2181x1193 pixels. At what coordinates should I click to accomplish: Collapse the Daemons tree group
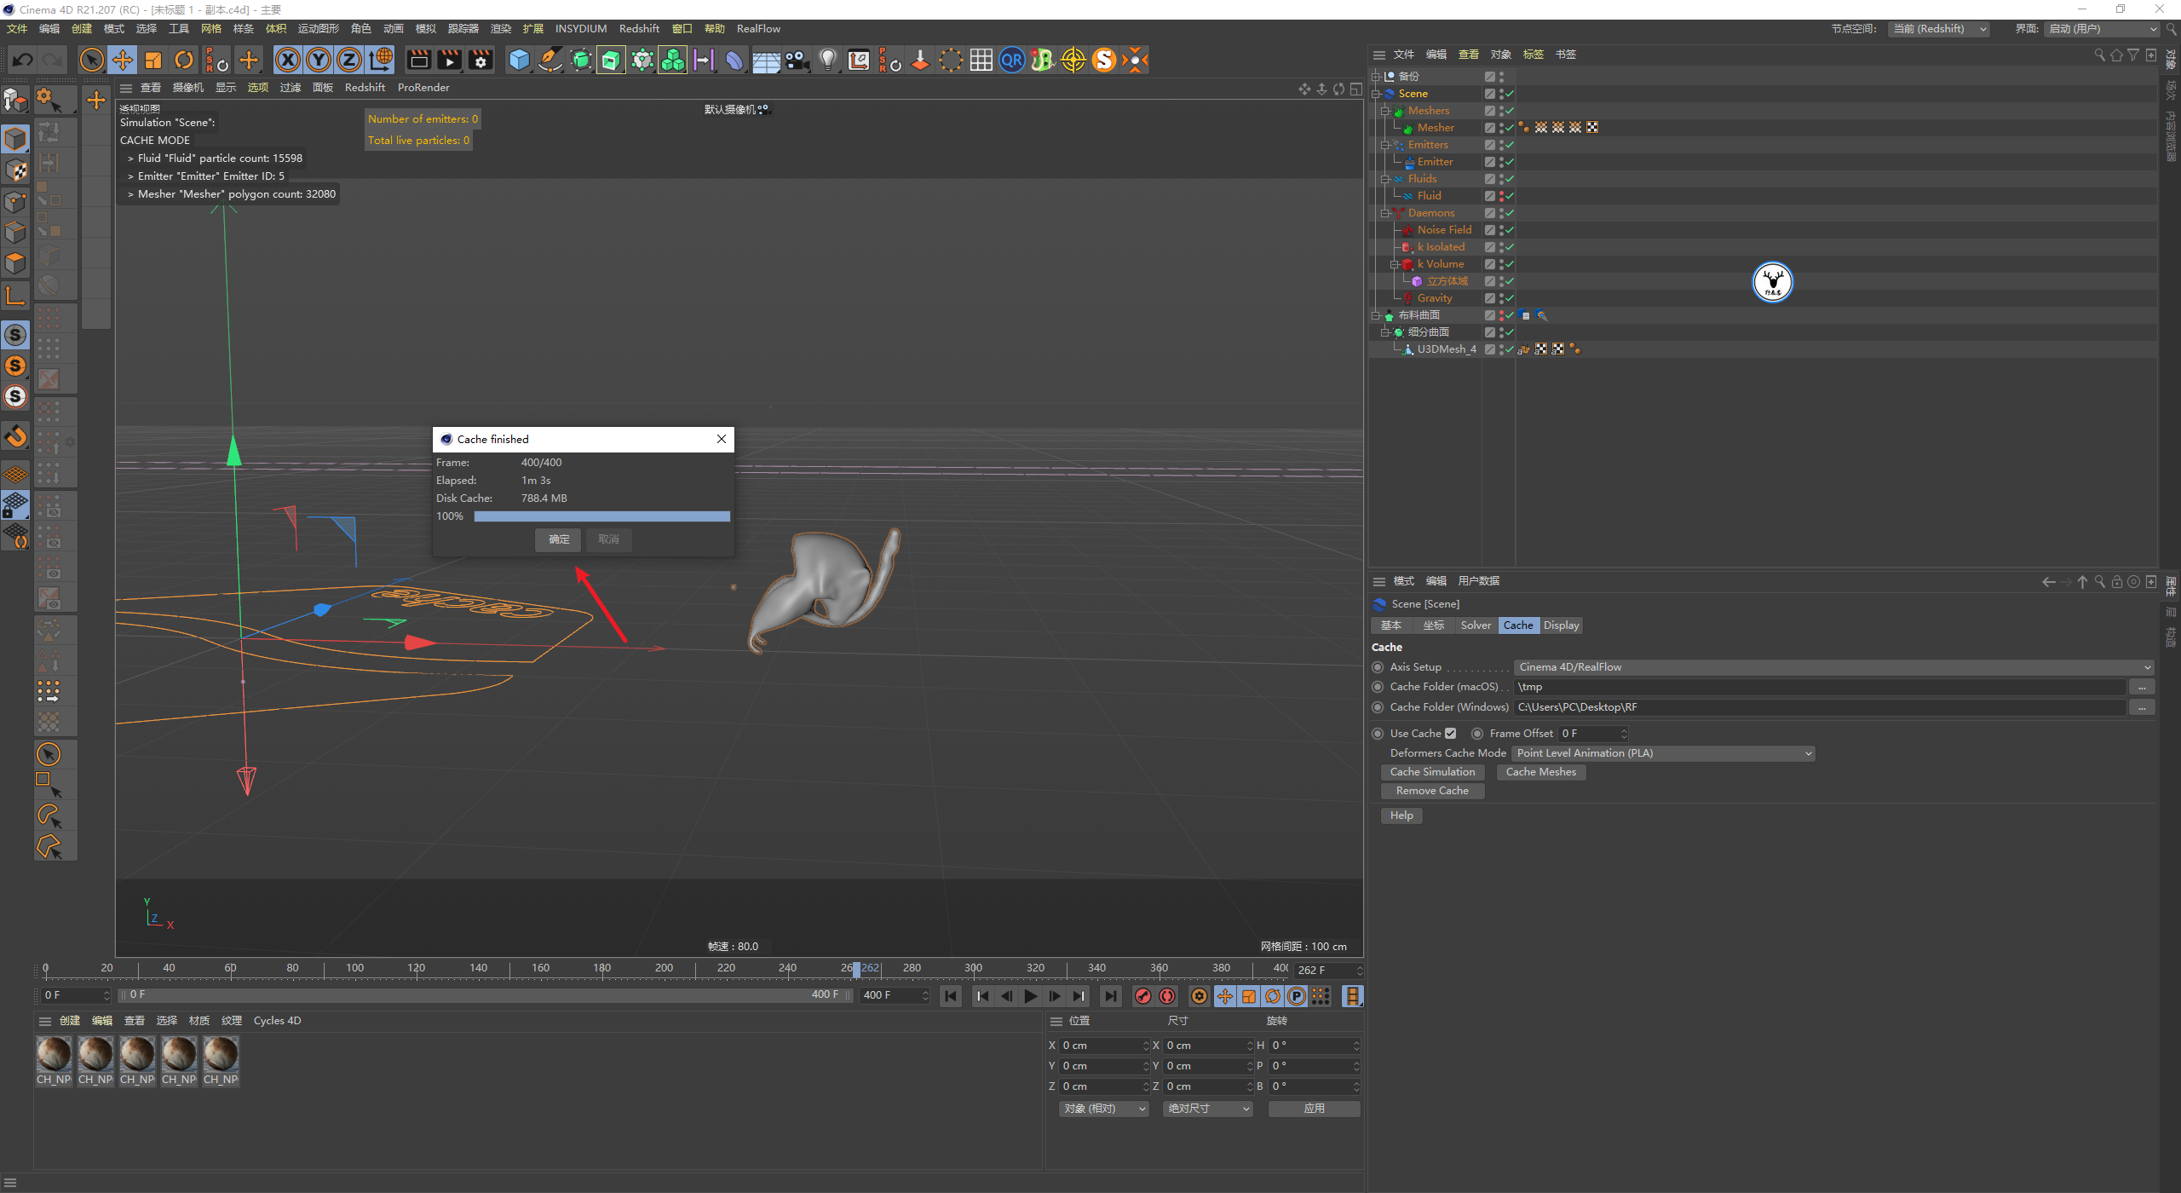(1385, 213)
